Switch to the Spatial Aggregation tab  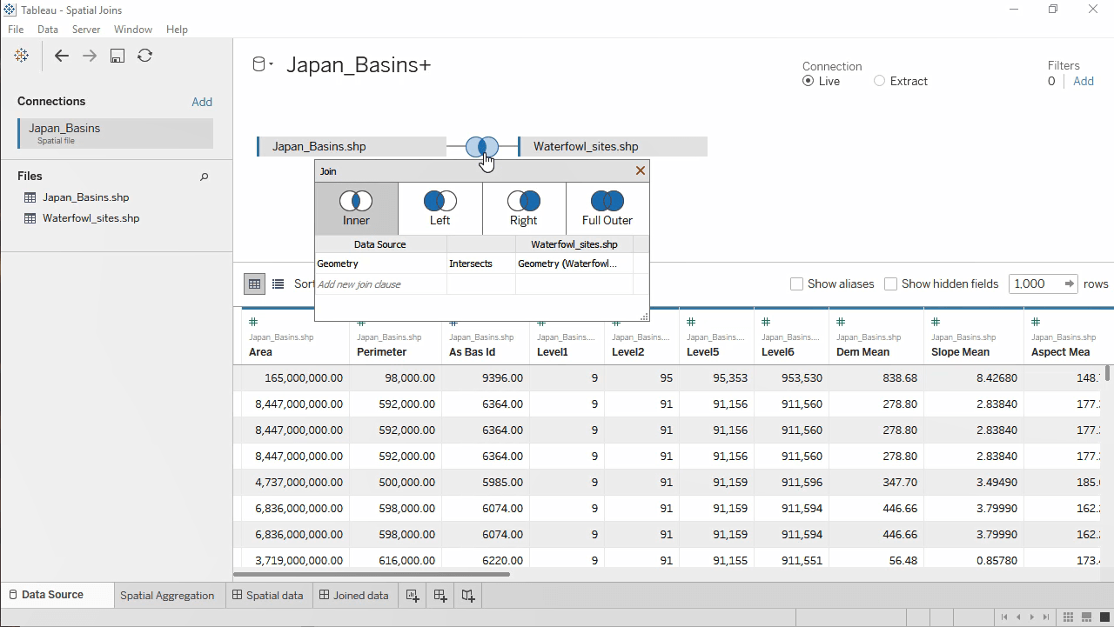pyautogui.click(x=167, y=596)
